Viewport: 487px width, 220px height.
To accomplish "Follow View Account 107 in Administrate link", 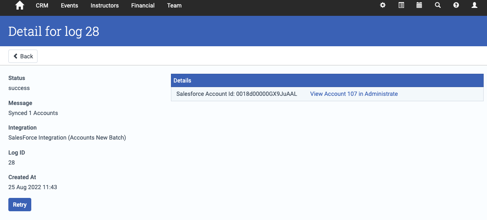I will pyautogui.click(x=354, y=94).
